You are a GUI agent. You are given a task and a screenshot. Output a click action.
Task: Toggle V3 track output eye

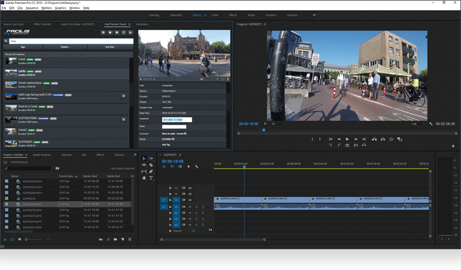point(190,188)
